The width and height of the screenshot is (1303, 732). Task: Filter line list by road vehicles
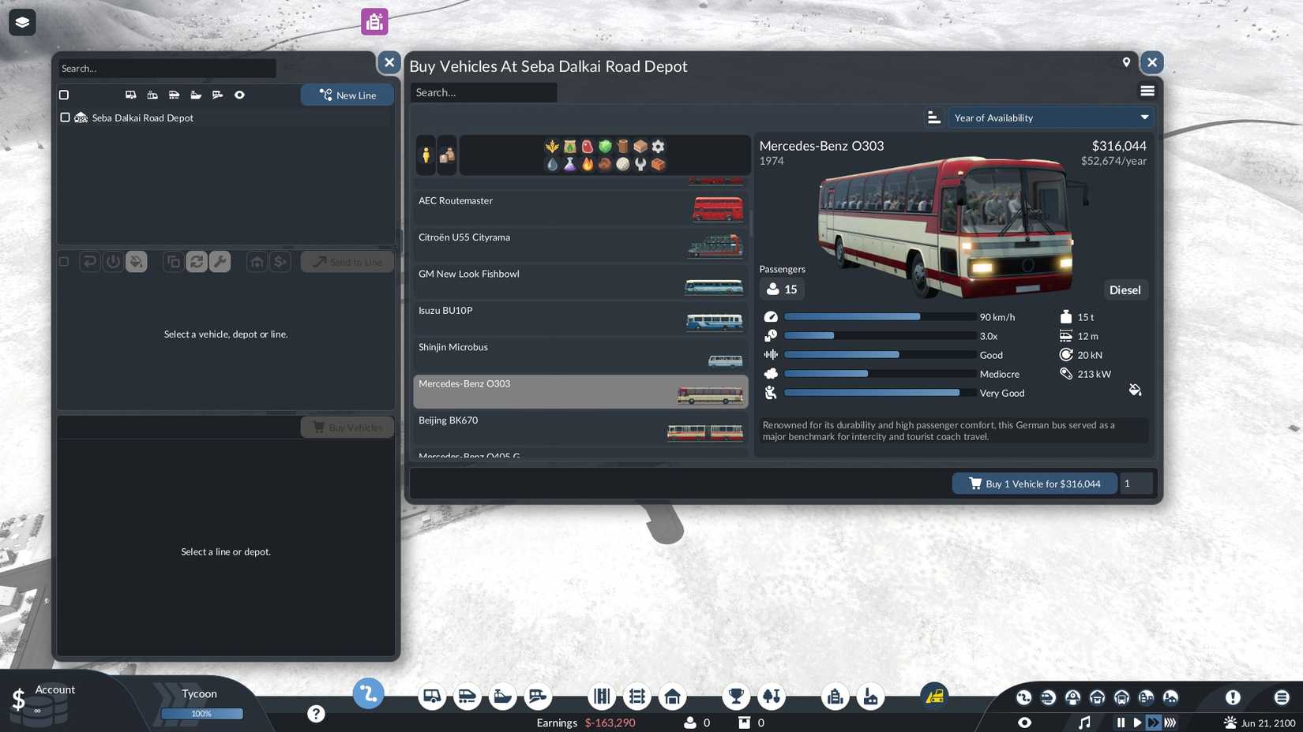pyautogui.click(x=131, y=95)
